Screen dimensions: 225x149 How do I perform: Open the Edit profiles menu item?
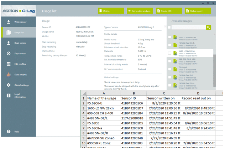click(x=19, y=64)
